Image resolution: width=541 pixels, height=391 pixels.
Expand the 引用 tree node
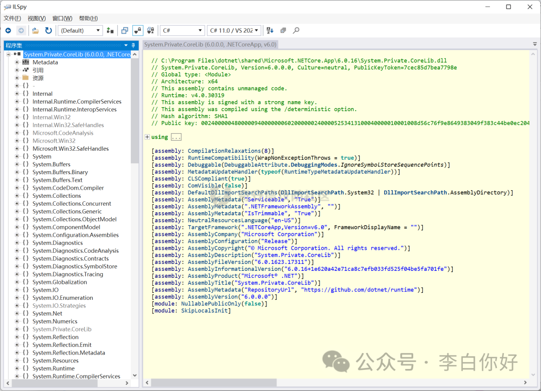tap(17, 70)
